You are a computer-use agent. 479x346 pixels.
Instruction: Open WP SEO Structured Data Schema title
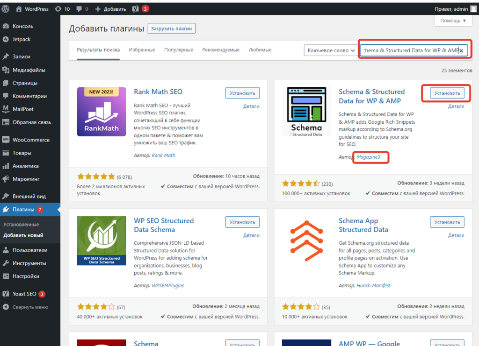pyautogui.click(x=164, y=225)
